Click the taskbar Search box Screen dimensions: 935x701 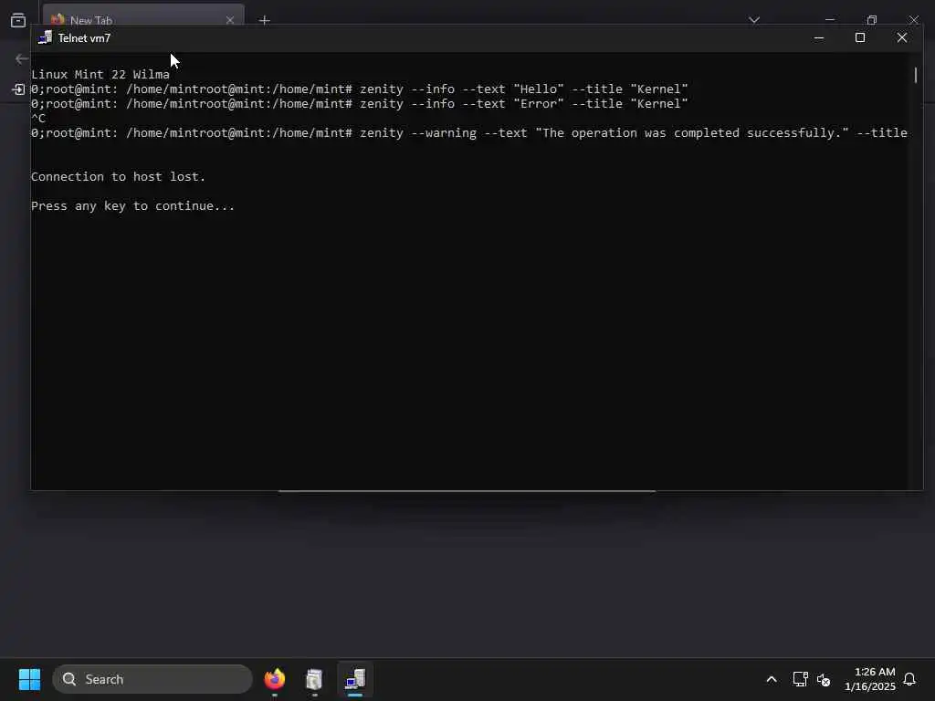(152, 679)
